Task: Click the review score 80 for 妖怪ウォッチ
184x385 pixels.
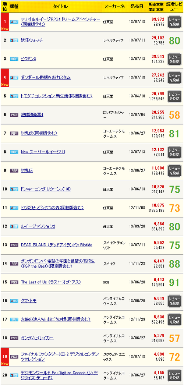Action: [175, 40]
